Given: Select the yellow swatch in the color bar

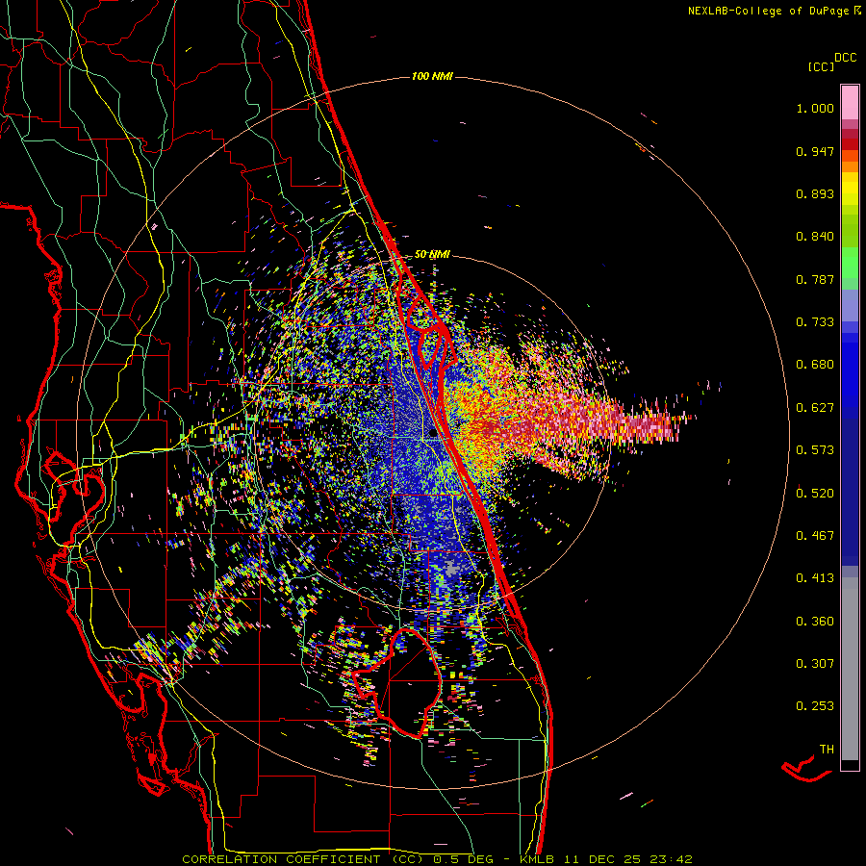Looking at the screenshot, I should [x=850, y=189].
